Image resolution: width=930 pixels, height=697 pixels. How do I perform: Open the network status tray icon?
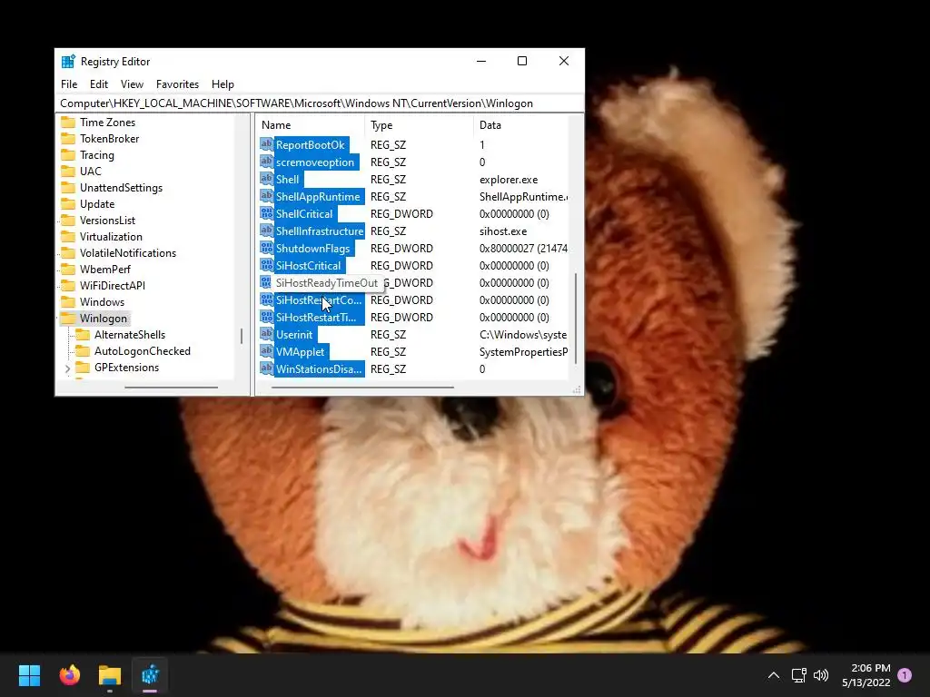(x=799, y=675)
